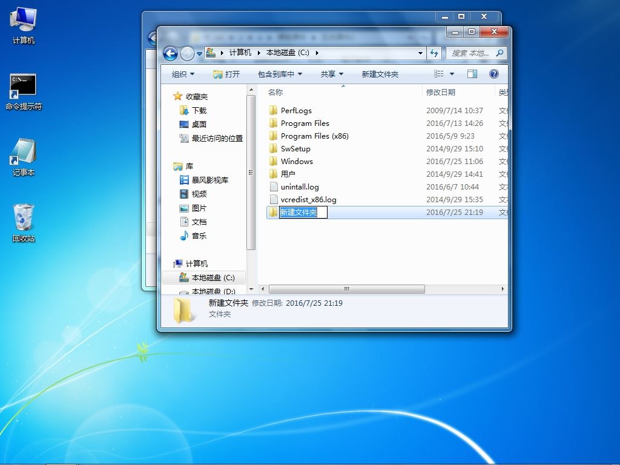
Task: Click the file list horizontal scrollbar thumb
Action: [347, 289]
